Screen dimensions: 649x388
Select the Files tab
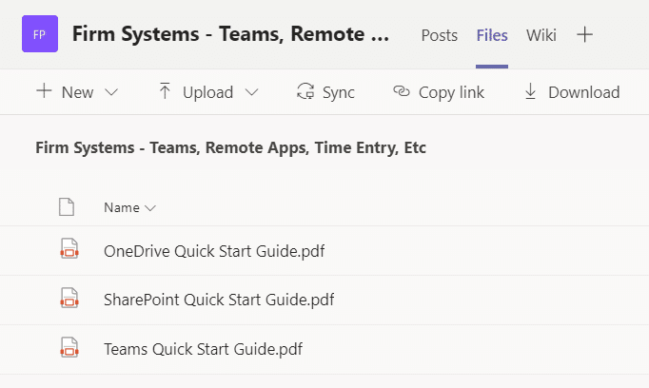click(x=492, y=35)
